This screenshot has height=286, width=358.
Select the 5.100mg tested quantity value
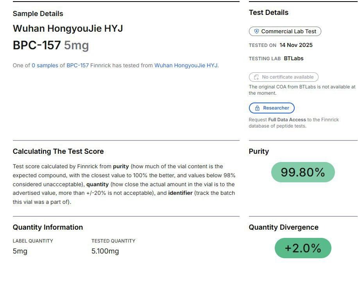click(x=105, y=251)
